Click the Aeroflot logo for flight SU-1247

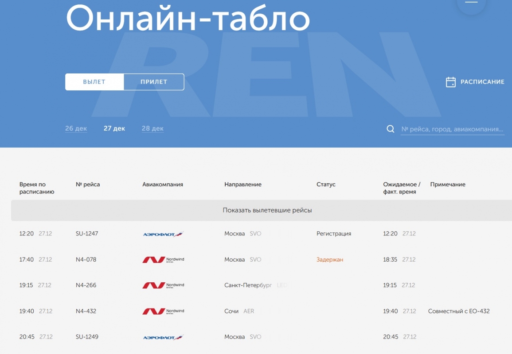pos(163,234)
